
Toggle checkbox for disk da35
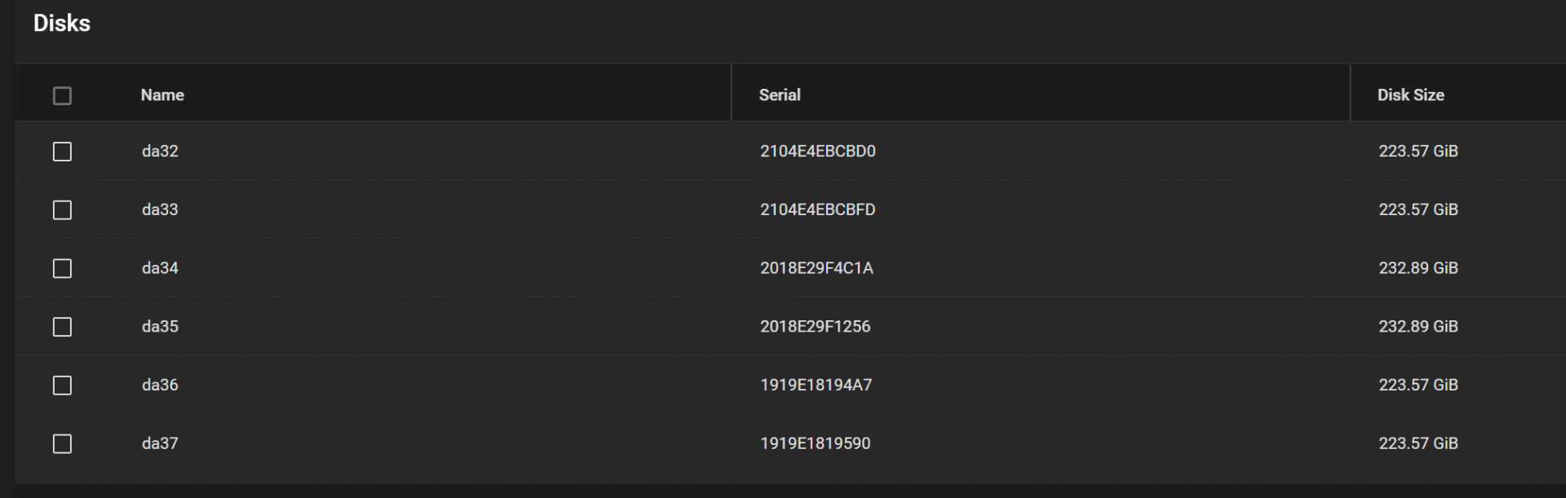tap(62, 327)
